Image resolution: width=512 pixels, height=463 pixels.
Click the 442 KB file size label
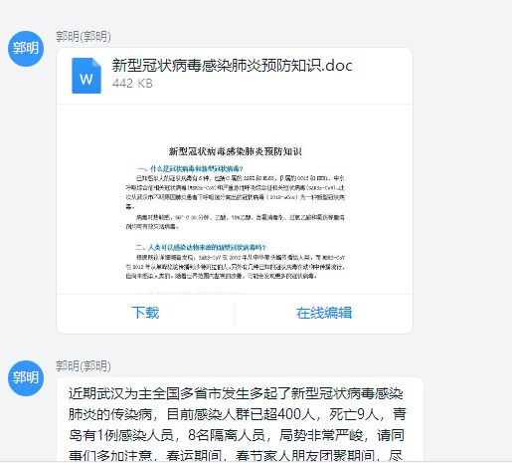(132, 84)
